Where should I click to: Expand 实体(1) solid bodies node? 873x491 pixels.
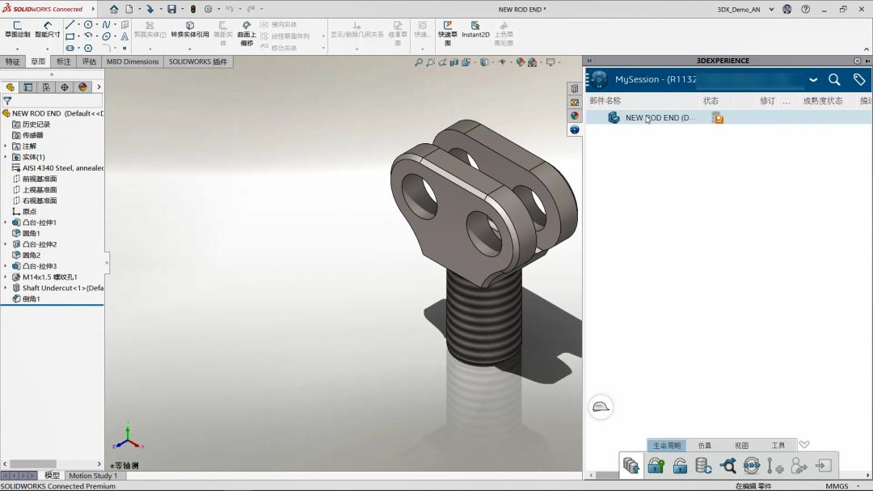(x=6, y=157)
